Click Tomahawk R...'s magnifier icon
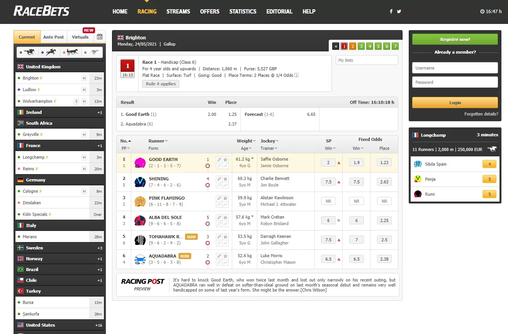 219,243
